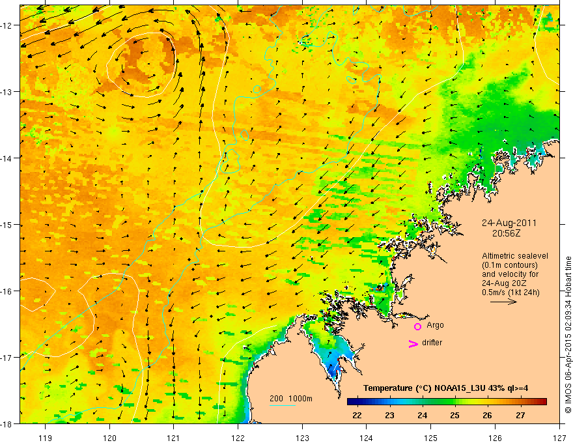
Task: Click the longitude axis label '119'
Action: click(x=46, y=438)
